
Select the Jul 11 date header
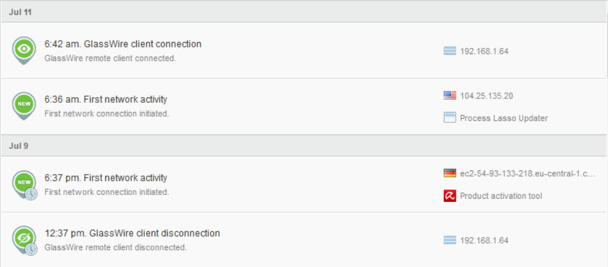coord(20,12)
